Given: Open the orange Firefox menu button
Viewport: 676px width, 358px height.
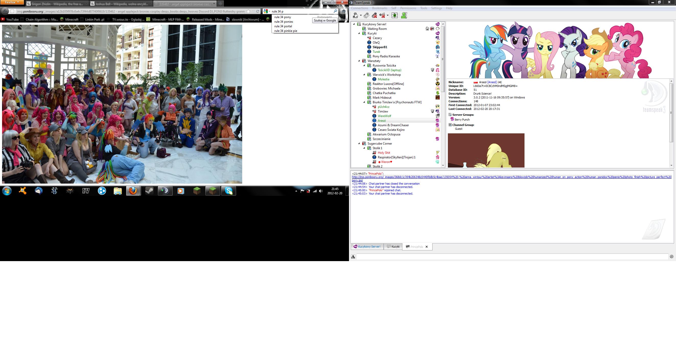Looking at the screenshot, I should [x=12, y=2].
